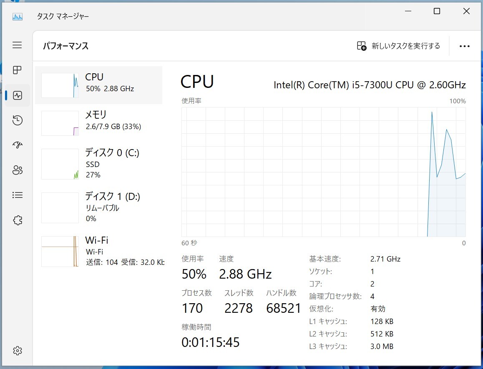Viewport: 483px width, 369px height.
Task: Select the Performance page icon in sidebar
Action: click(18, 95)
